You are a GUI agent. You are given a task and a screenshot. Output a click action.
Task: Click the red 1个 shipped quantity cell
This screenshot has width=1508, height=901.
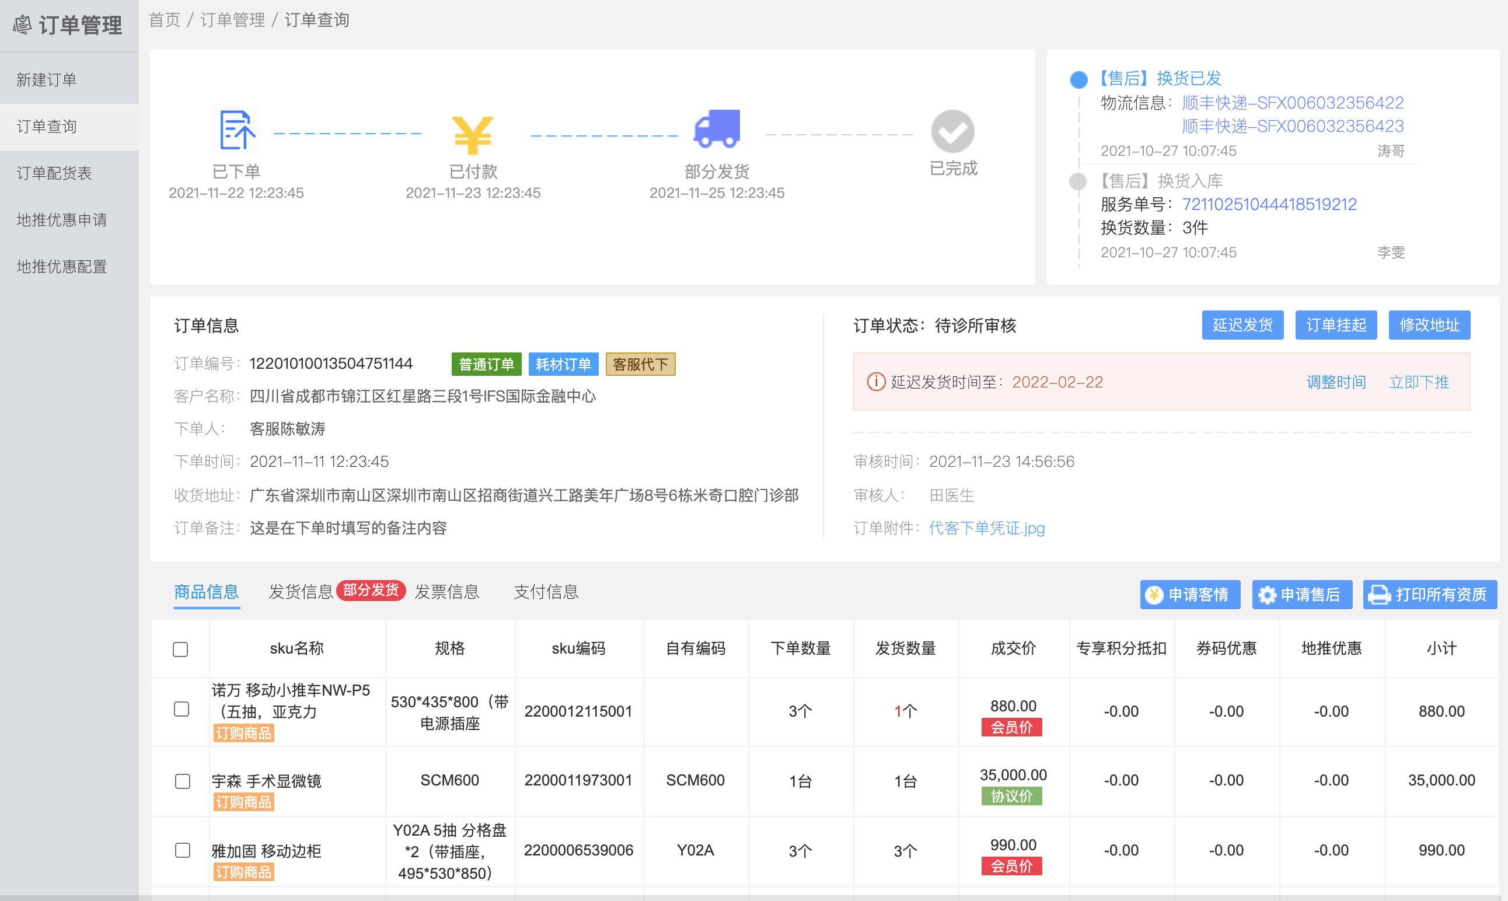click(906, 711)
